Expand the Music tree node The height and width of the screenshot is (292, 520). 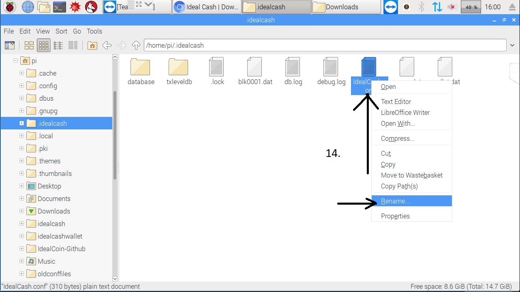tap(21, 261)
